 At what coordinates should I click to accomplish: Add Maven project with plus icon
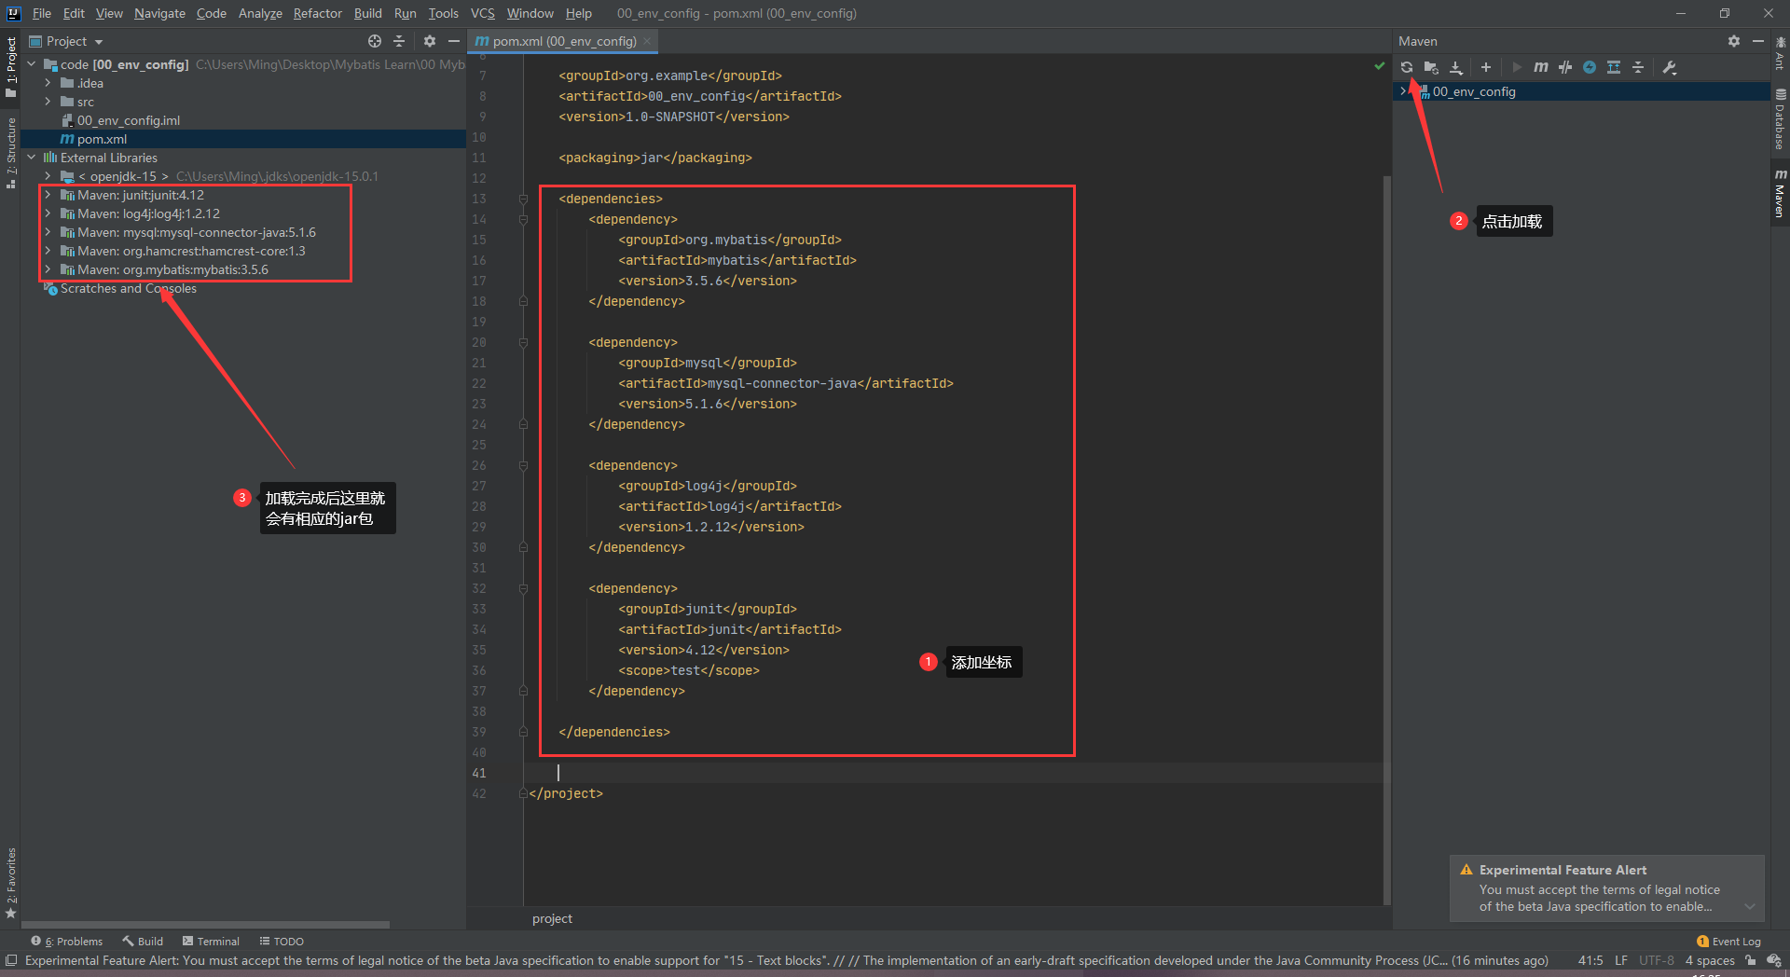click(x=1486, y=67)
